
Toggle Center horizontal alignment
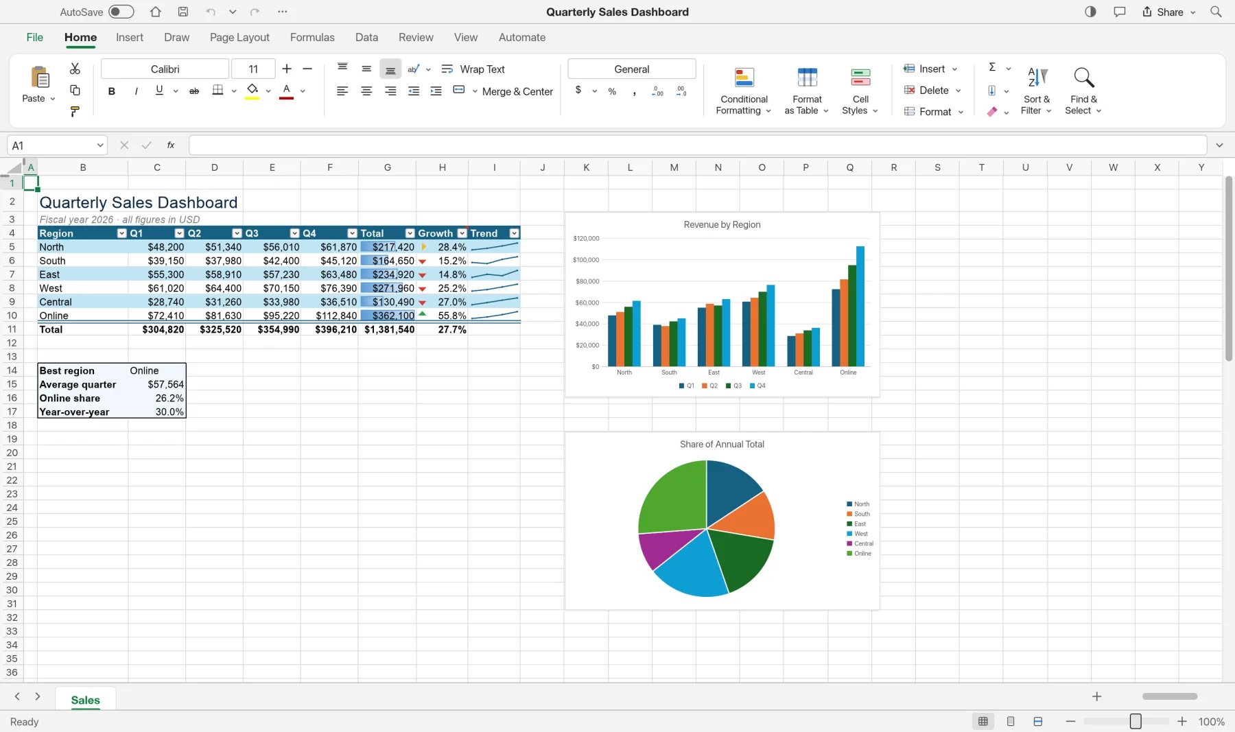[x=366, y=91]
